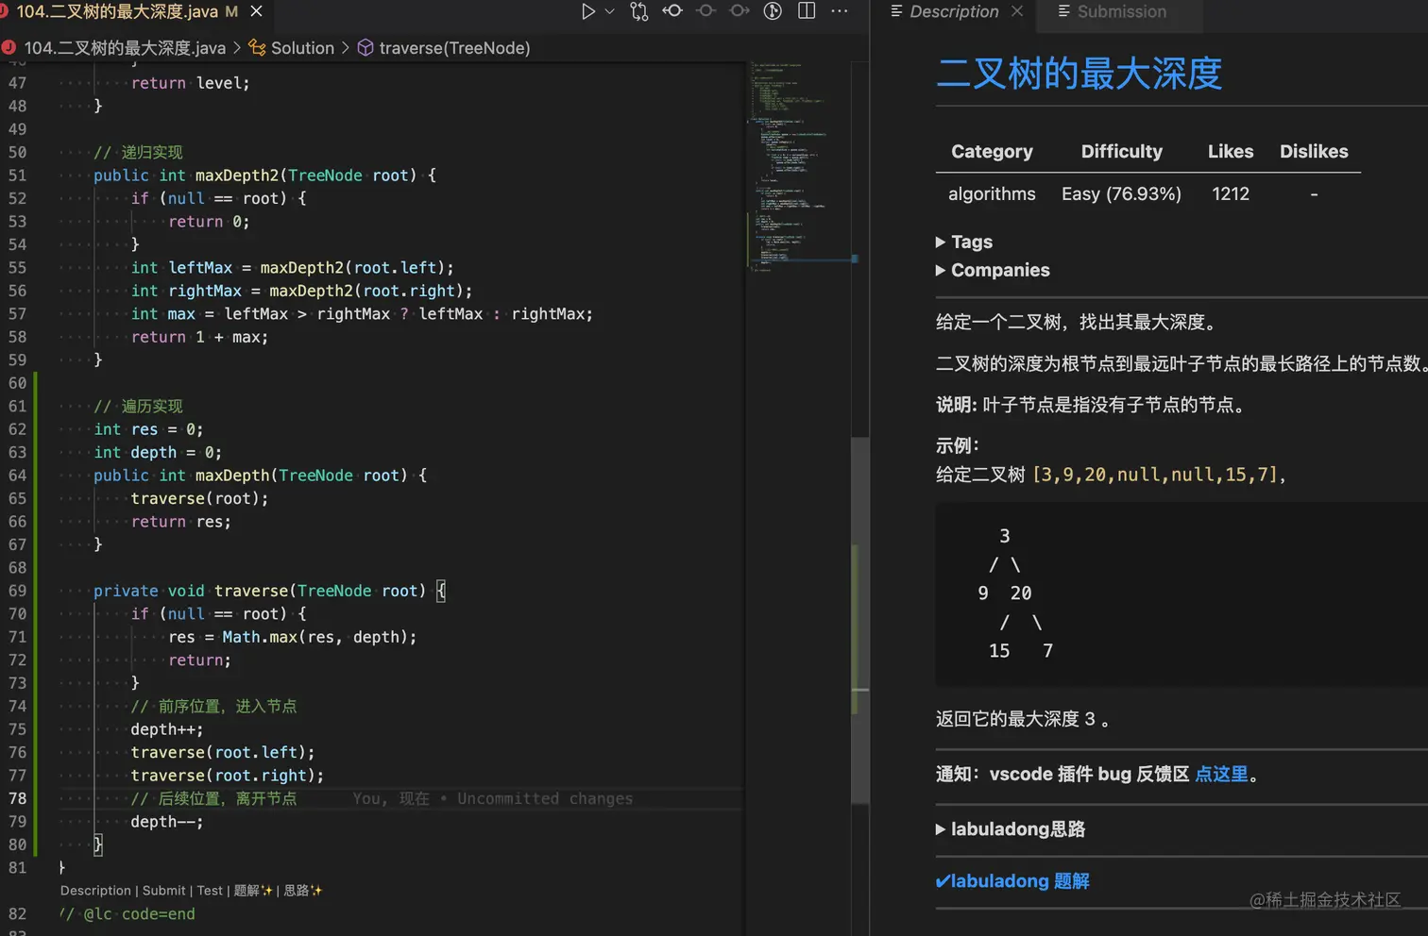Screen dimensions: 1428x936
Task: Click the Likes column header
Action: (1231, 152)
